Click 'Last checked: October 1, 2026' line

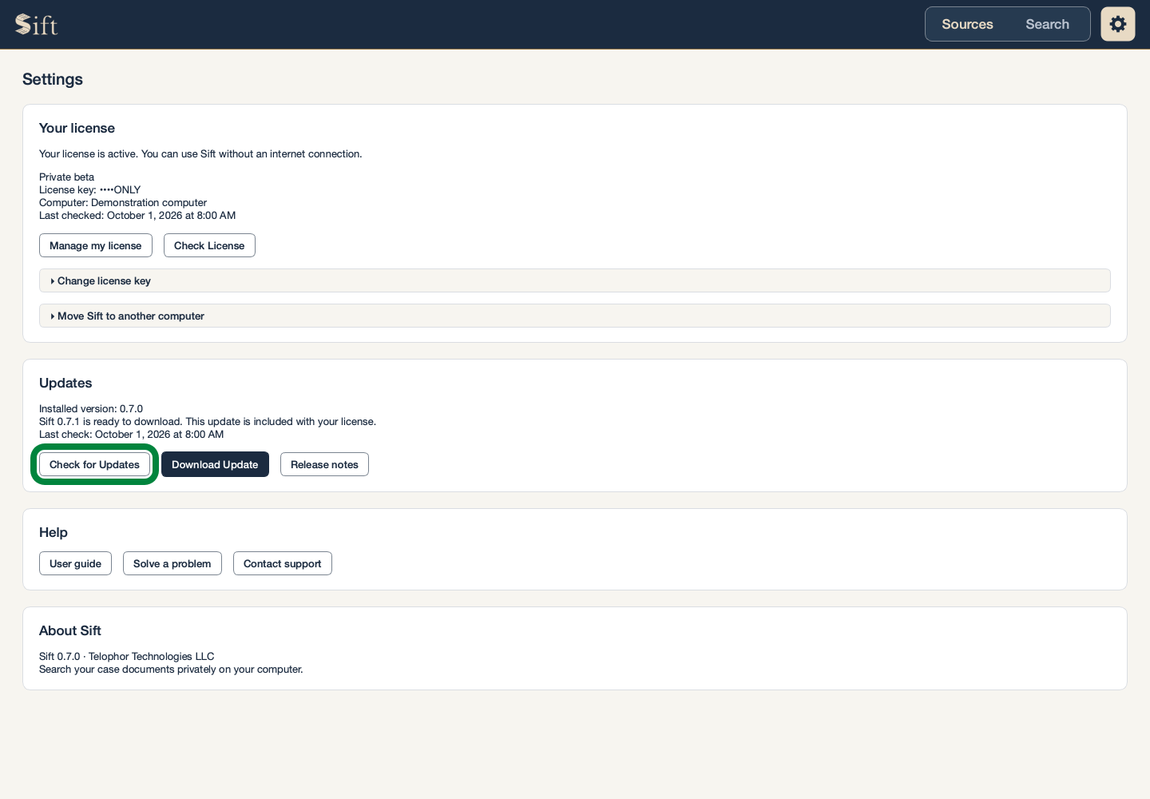tap(137, 215)
